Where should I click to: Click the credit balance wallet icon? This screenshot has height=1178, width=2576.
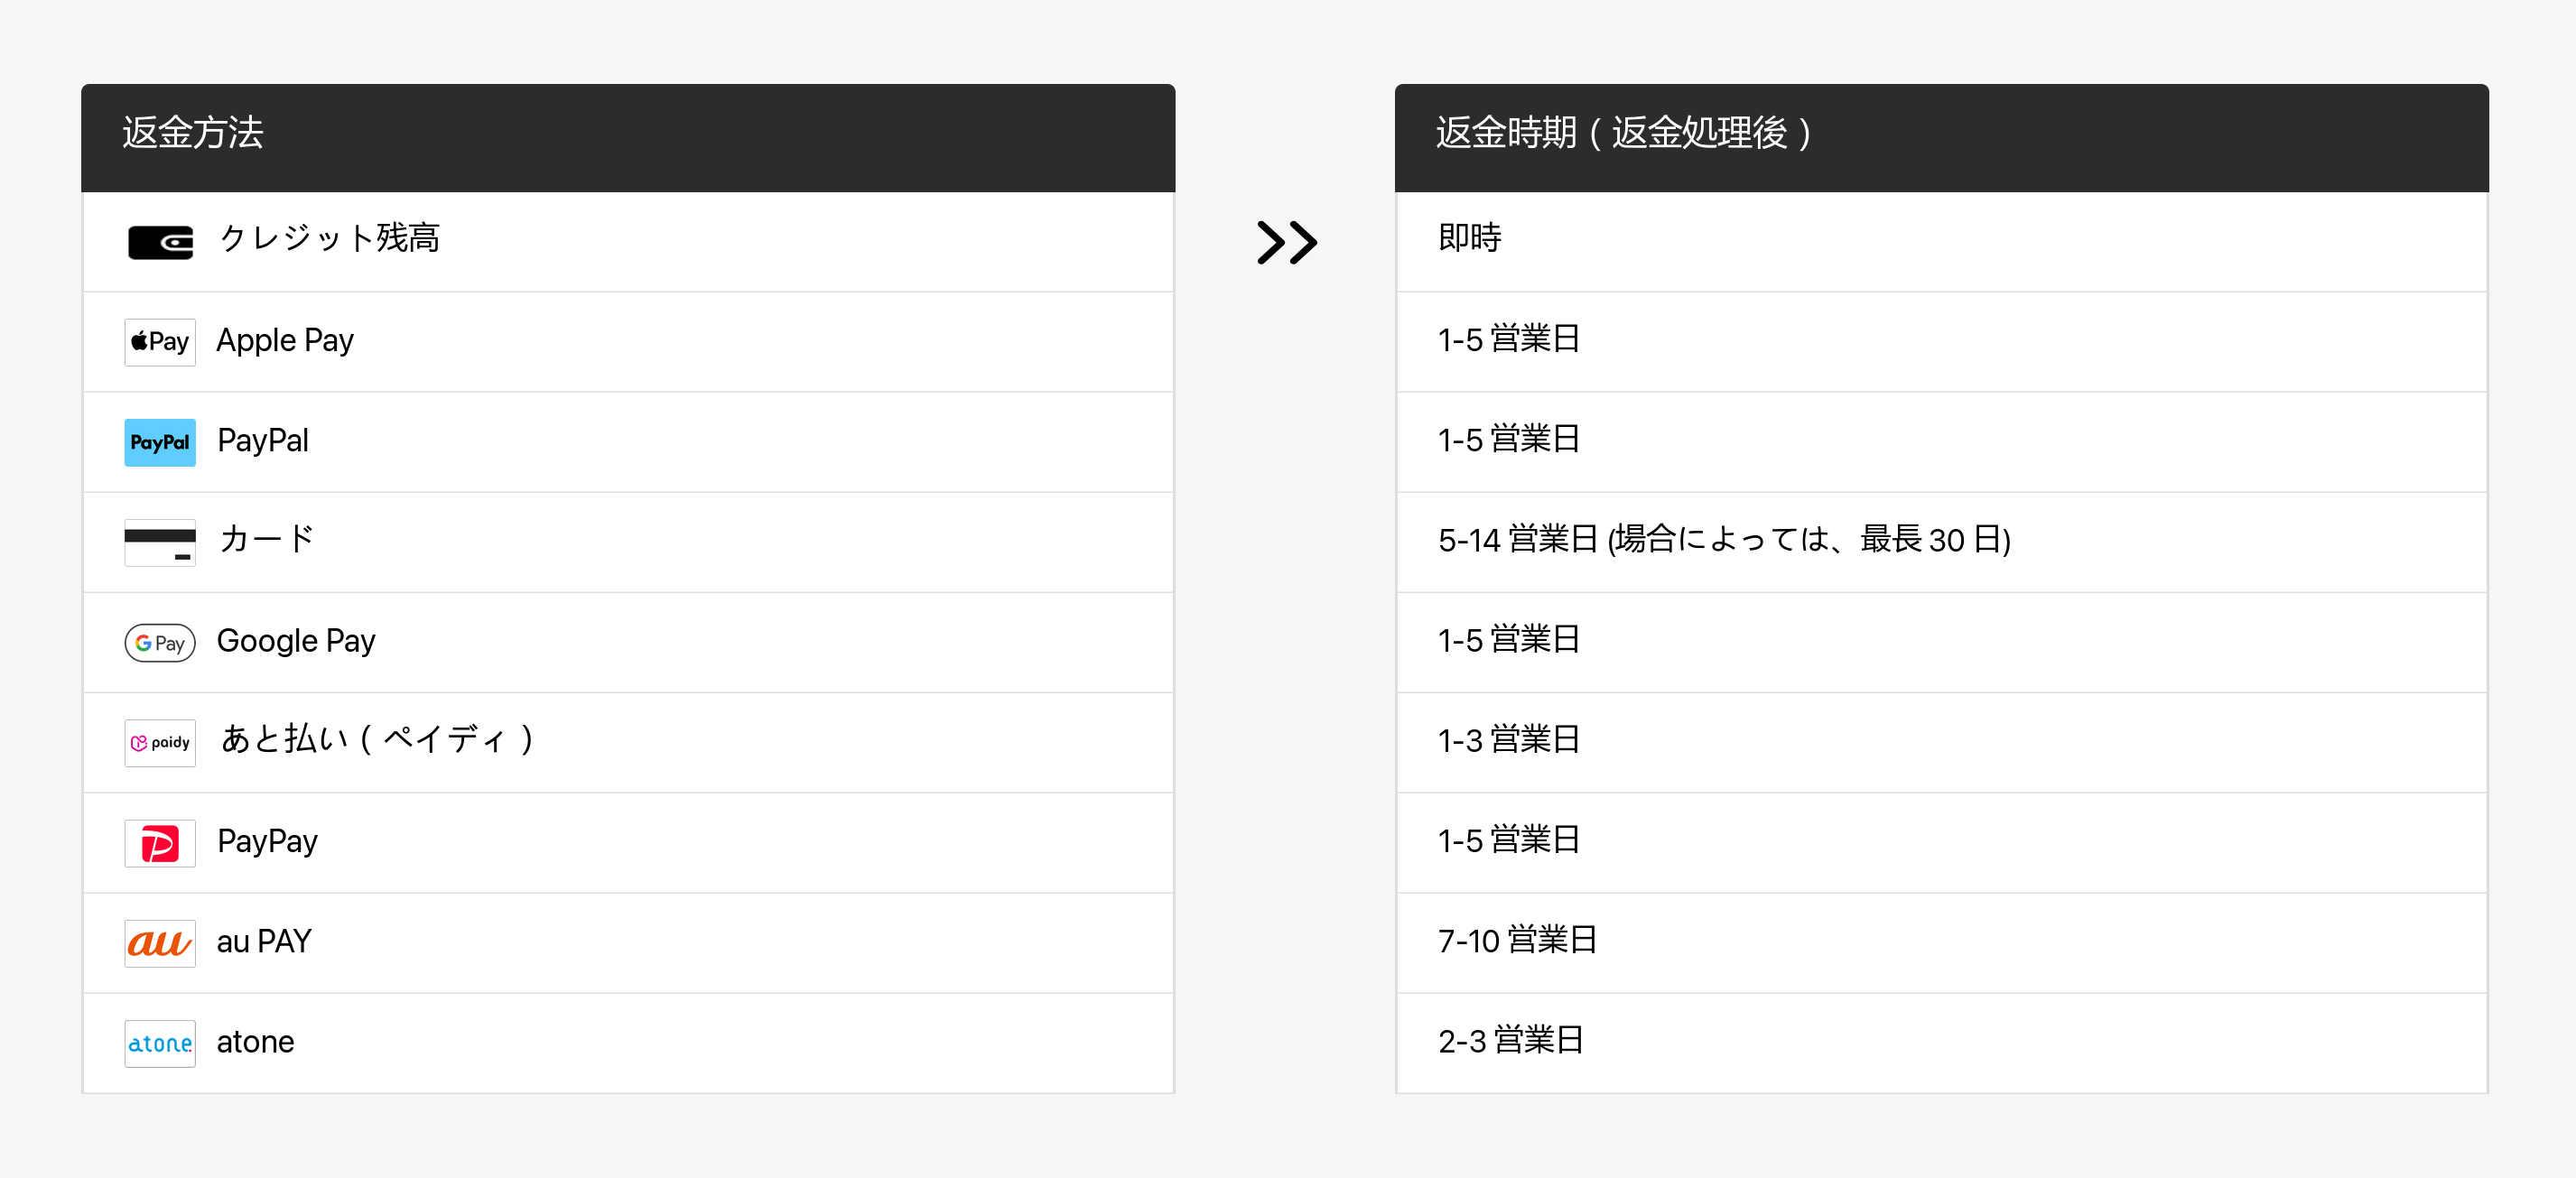coord(160,242)
